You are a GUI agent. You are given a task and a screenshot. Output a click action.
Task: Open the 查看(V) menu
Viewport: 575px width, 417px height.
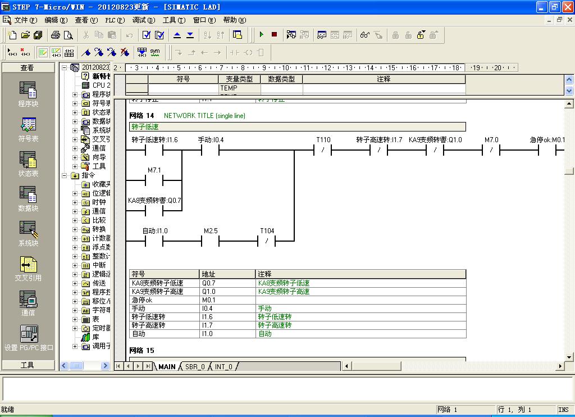pos(86,20)
